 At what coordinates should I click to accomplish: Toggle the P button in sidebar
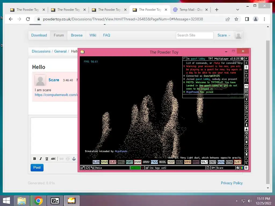coord(247,59)
